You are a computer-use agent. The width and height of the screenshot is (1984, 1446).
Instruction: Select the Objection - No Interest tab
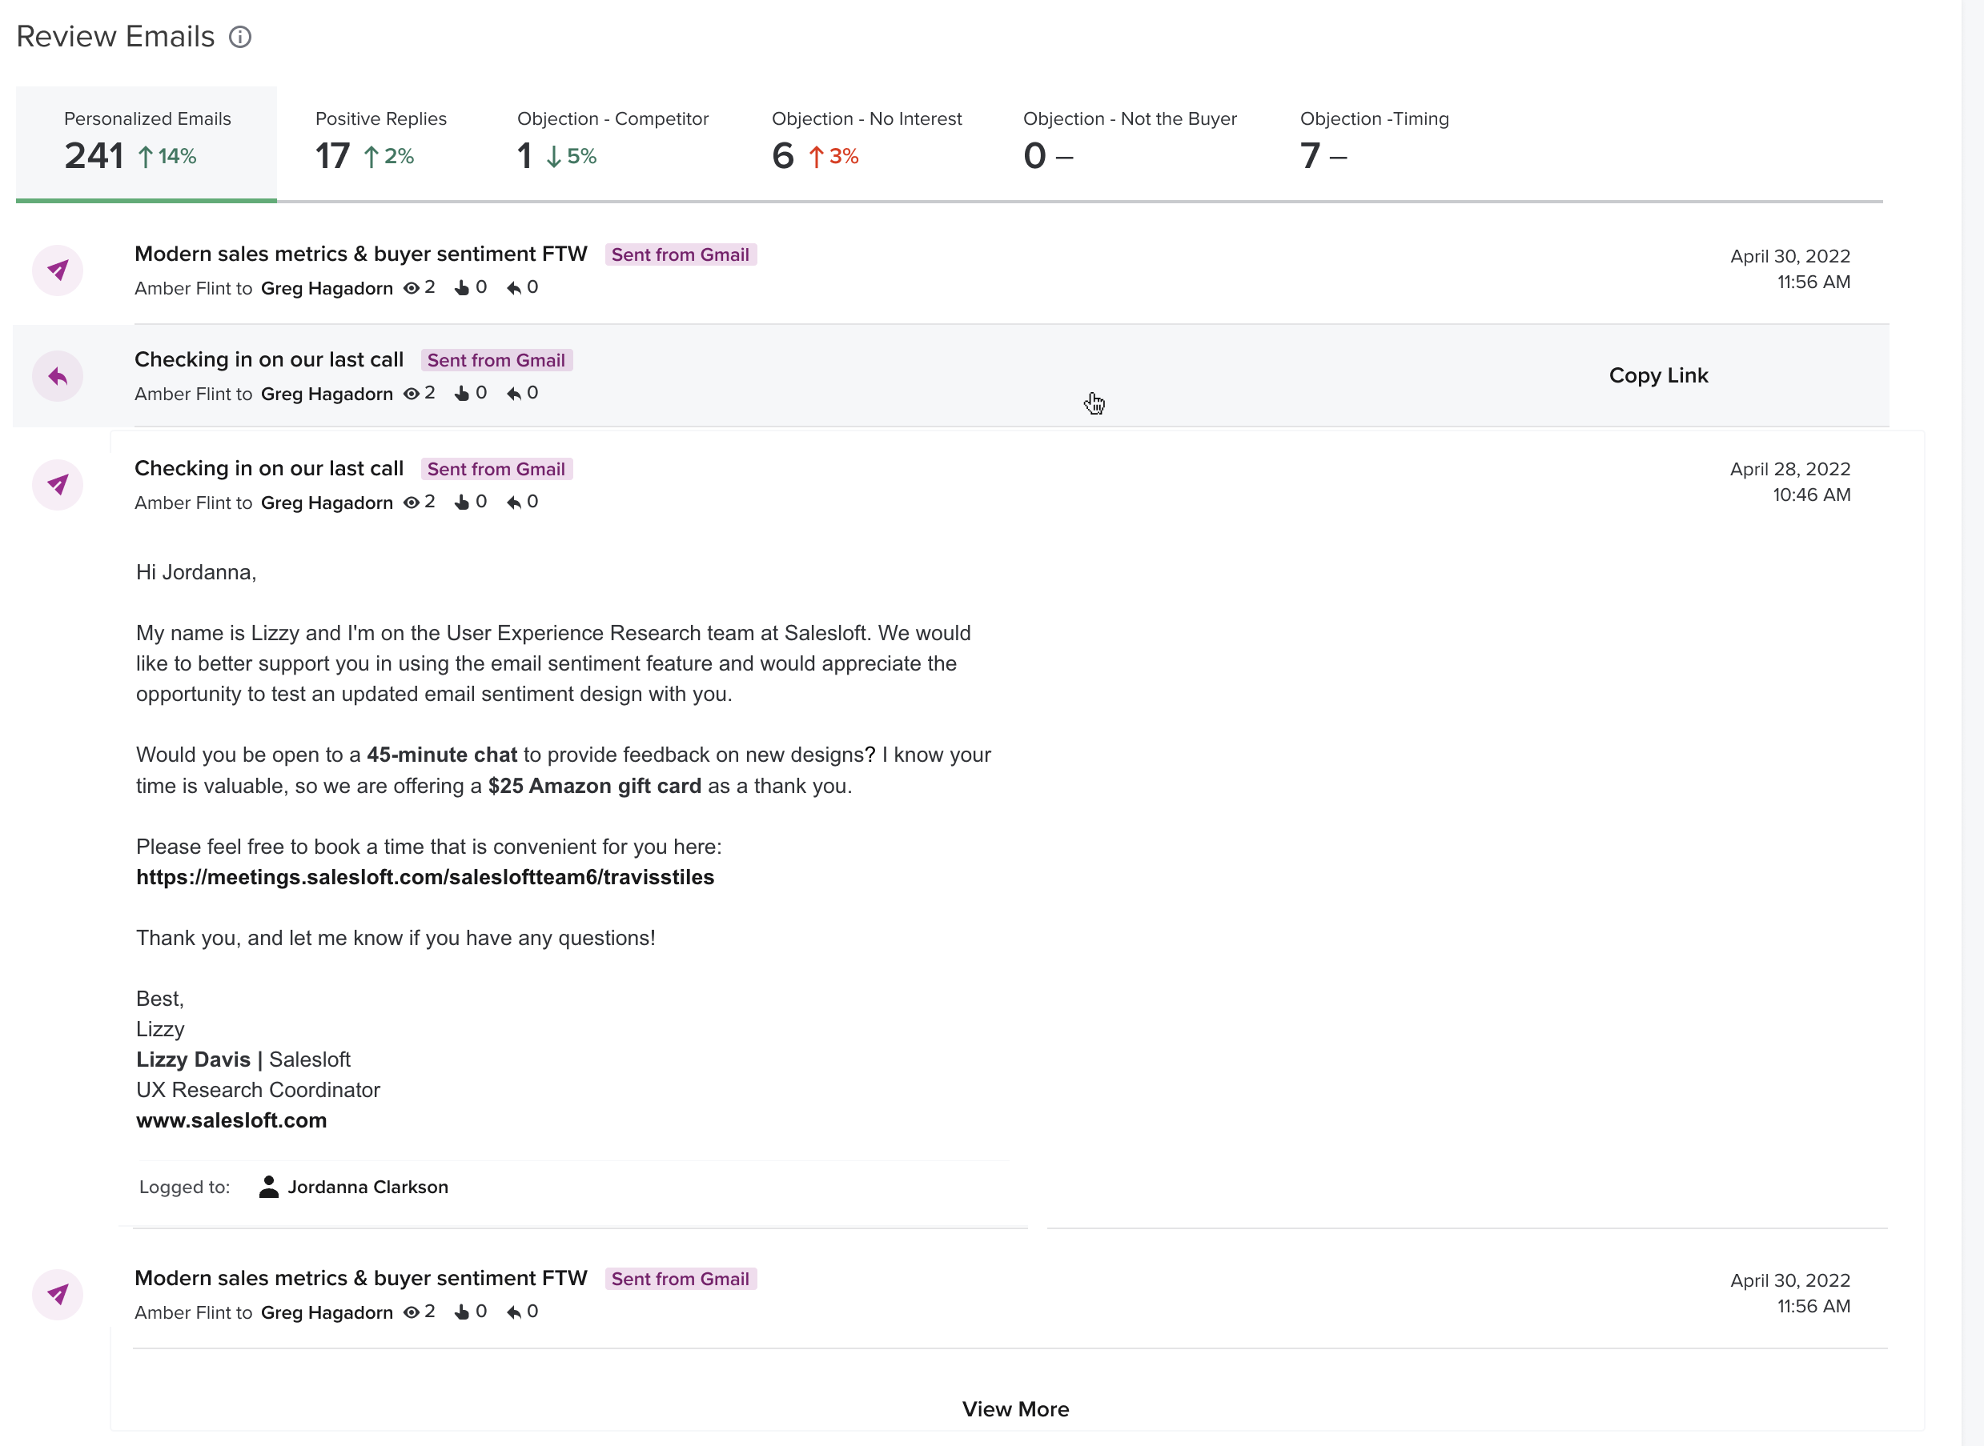point(866,140)
